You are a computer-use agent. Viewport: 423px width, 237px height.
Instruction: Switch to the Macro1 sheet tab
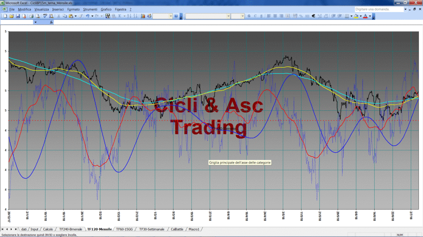pyautogui.click(x=194, y=229)
